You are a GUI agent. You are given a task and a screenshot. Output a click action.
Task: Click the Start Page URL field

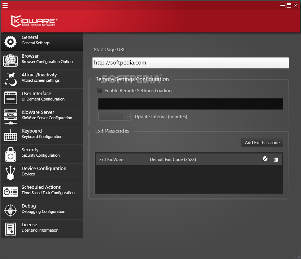coord(191,63)
